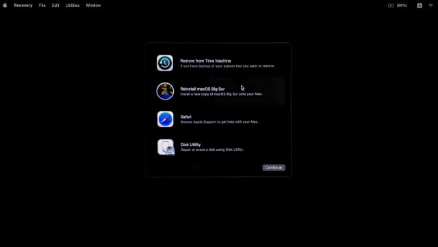This screenshot has width=438, height=247.
Task: Choose the Disk Utility stethoscope icon
Action: [x=166, y=147]
